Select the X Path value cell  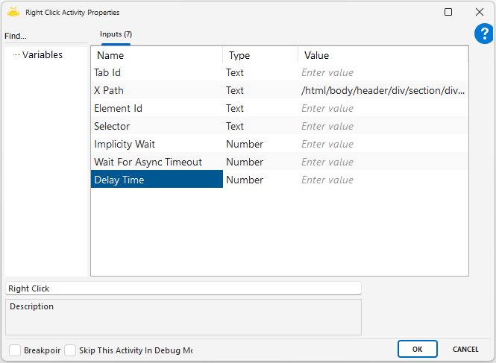pos(383,91)
